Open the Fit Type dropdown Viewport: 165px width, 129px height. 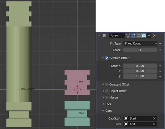click(140, 43)
